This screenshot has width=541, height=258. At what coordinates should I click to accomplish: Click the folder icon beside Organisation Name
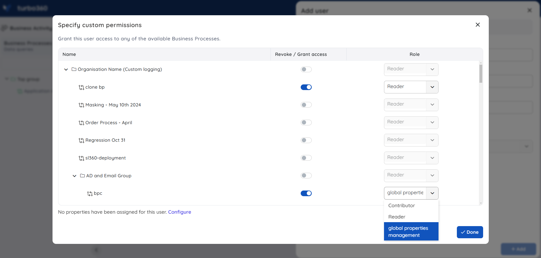coord(74,69)
